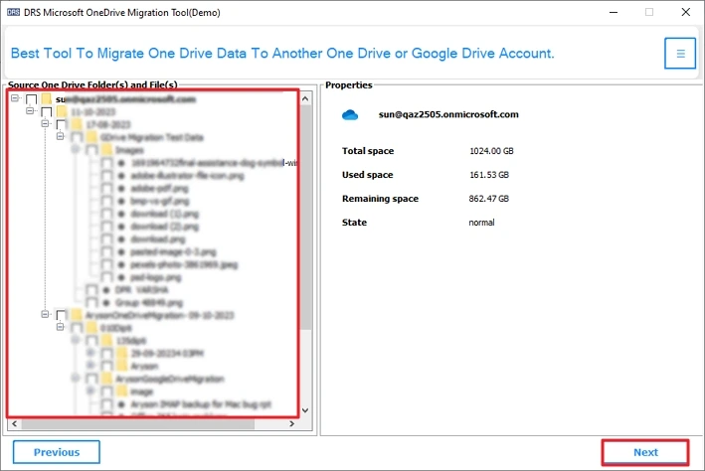Screen dimensions: 705x471
Task: Click the 862.47 GB remaining space value
Action: pyautogui.click(x=489, y=199)
